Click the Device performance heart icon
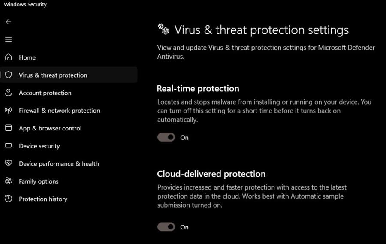Image resolution: width=386 pixels, height=244 pixels. click(8, 163)
